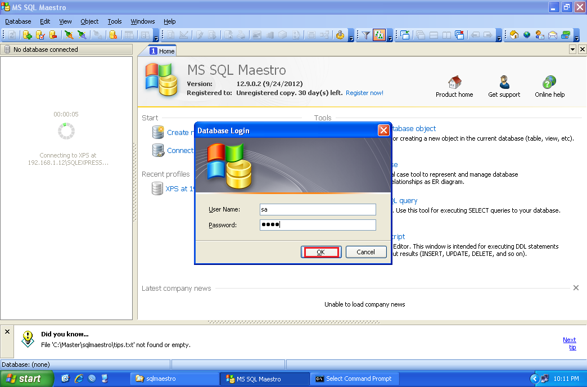Switch to sqlmaestro folder in taskbar
587x387 pixels.
pyautogui.click(x=174, y=379)
